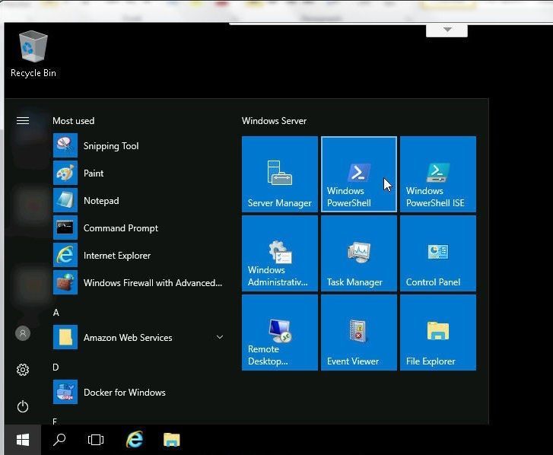
Task: Click the Most used heading
Action: tap(73, 121)
